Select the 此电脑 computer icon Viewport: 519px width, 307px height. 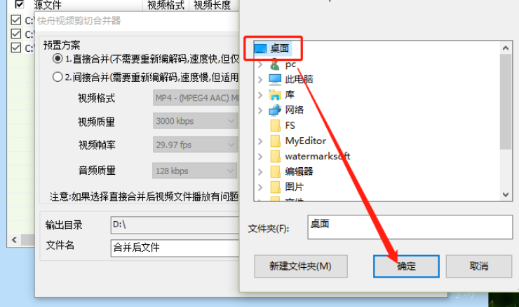275,79
